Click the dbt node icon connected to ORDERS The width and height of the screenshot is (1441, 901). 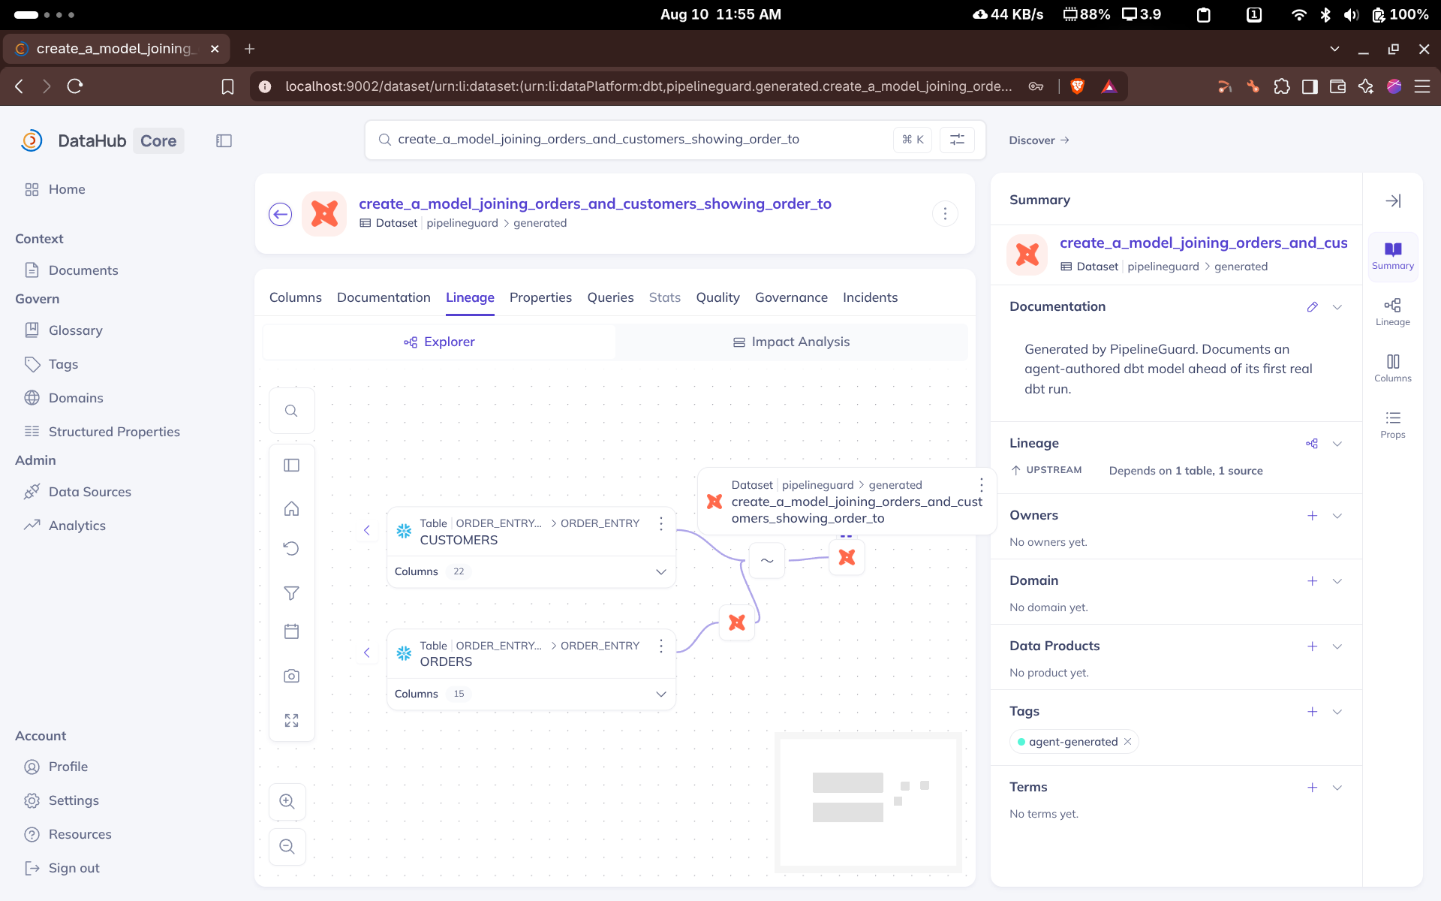tap(737, 622)
